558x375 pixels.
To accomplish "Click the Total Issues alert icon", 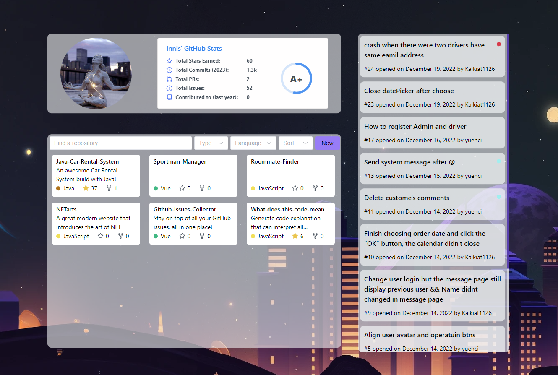I will click(x=169, y=88).
